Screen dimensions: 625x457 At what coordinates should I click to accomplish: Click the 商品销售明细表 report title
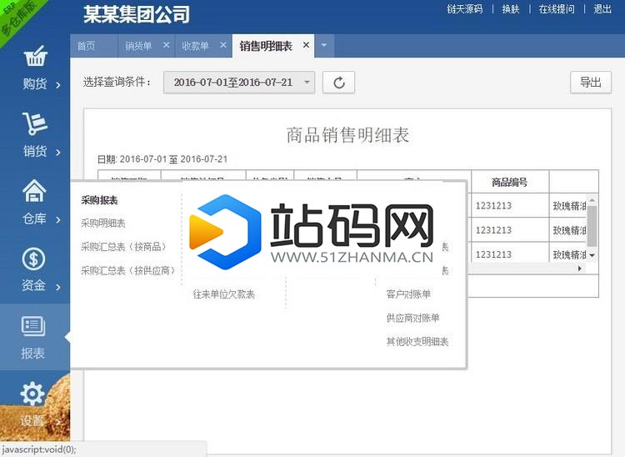(347, 135)
